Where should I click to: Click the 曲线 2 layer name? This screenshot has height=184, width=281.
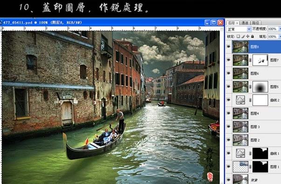275,100
